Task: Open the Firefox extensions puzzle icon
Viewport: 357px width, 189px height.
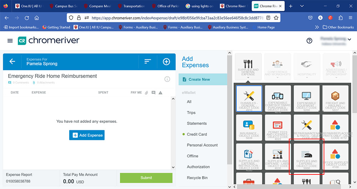Action: pos(340,18)
